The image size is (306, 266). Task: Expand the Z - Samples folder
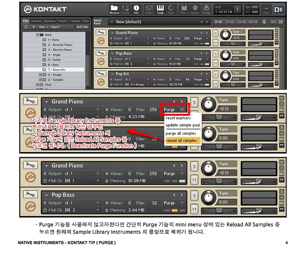click(40, 79)
